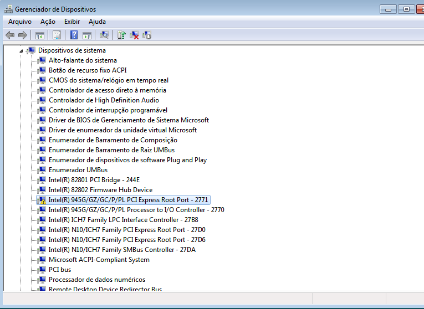Select Intel(R) ICH7 Family LPC Interface Controller
This screenshot has width=424, height=309.
123,220
